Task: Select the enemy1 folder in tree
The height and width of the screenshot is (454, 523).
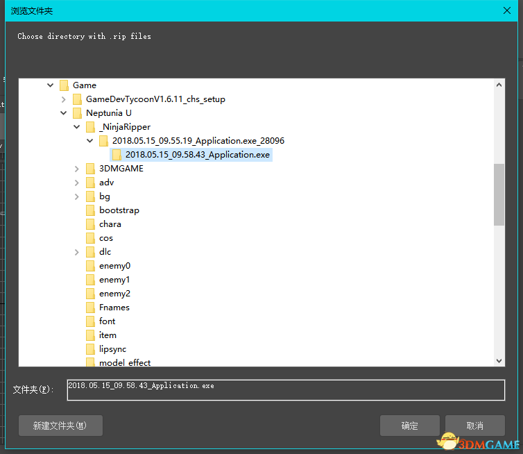Action: [x=114, y=280]
